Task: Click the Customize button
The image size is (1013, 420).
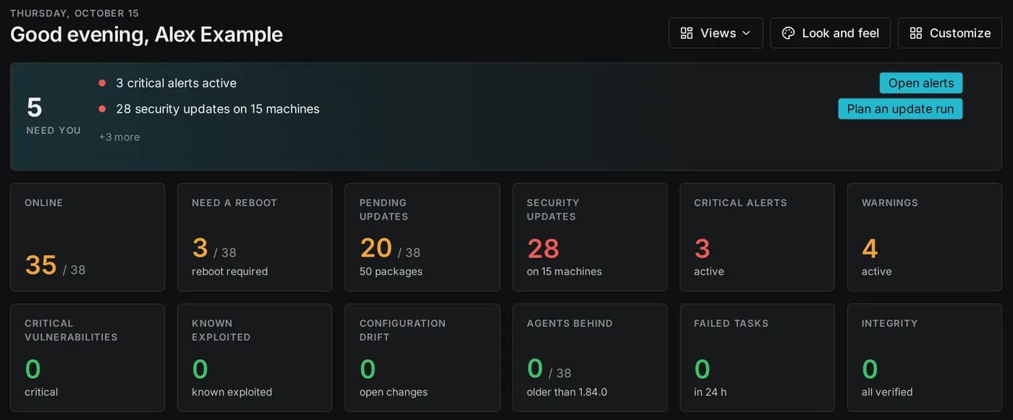Action: tap(949, 33)
